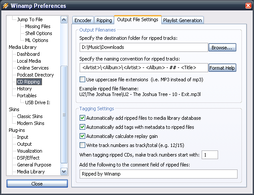This screenshot has height=195, width=254.
Task: Open Online Services preferences
Action: (x=33, y=68)
